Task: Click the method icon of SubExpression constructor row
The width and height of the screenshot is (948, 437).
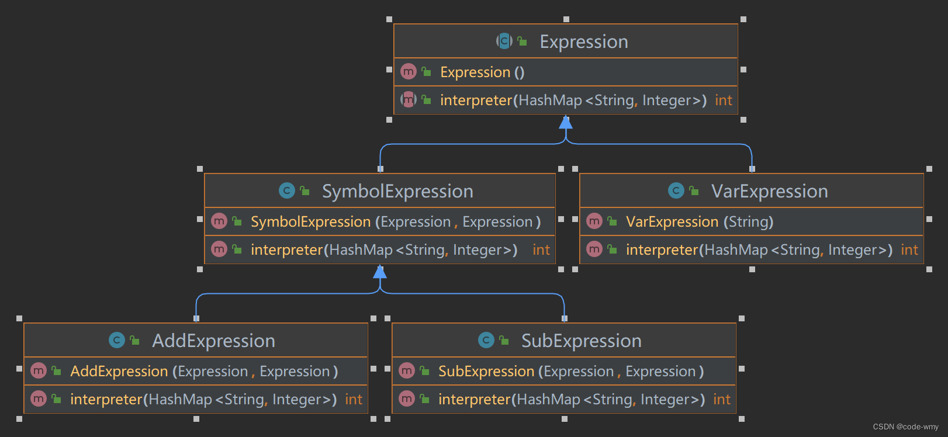Action: click(407, 371)
